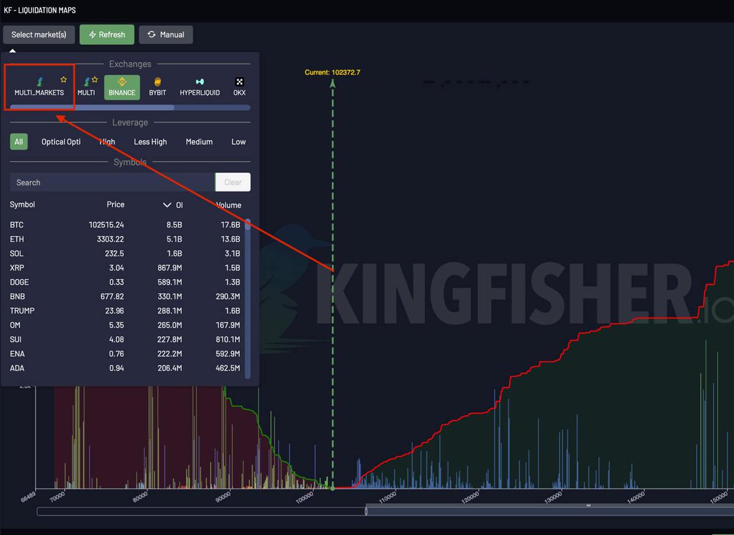Click the chart range slider handle

click(366, 511)
